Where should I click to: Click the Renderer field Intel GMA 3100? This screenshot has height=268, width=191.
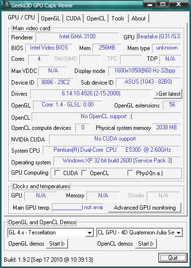click(x=77, y=37)
